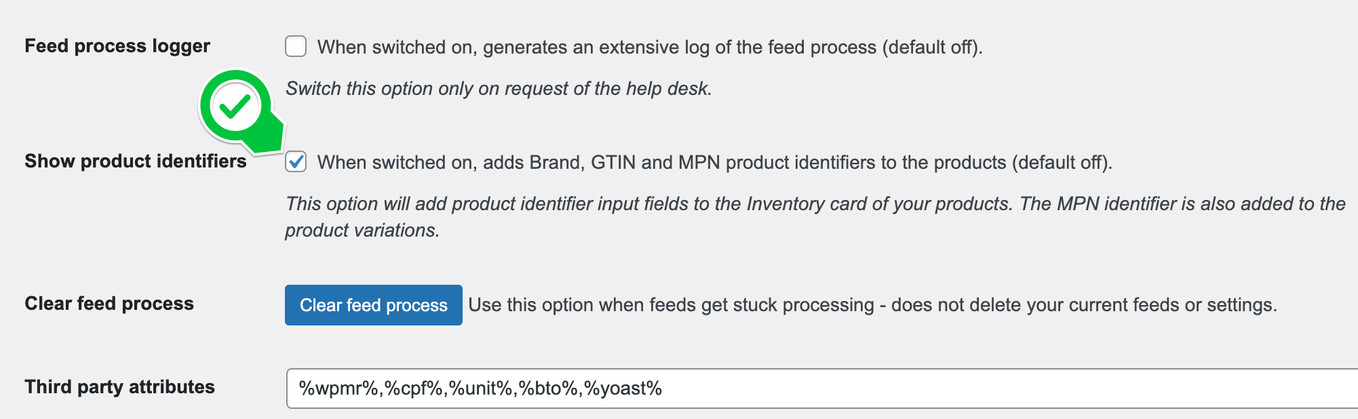1358x419 pixels.
Task: Uncheck the Show product identifiers checkbox
Action: point(296,162)
